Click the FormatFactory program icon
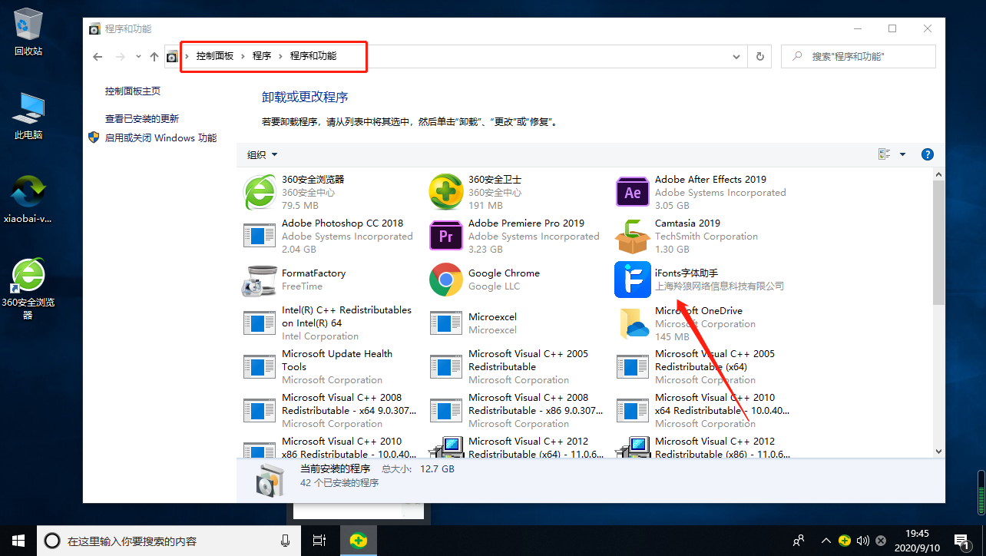Viewport: 986px width, 556px height. [x=259, y=280]
